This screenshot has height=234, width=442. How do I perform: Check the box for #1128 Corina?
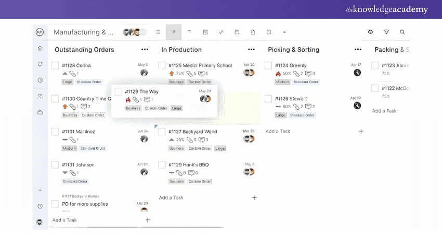pyautogui.click(x=55, y=66)
